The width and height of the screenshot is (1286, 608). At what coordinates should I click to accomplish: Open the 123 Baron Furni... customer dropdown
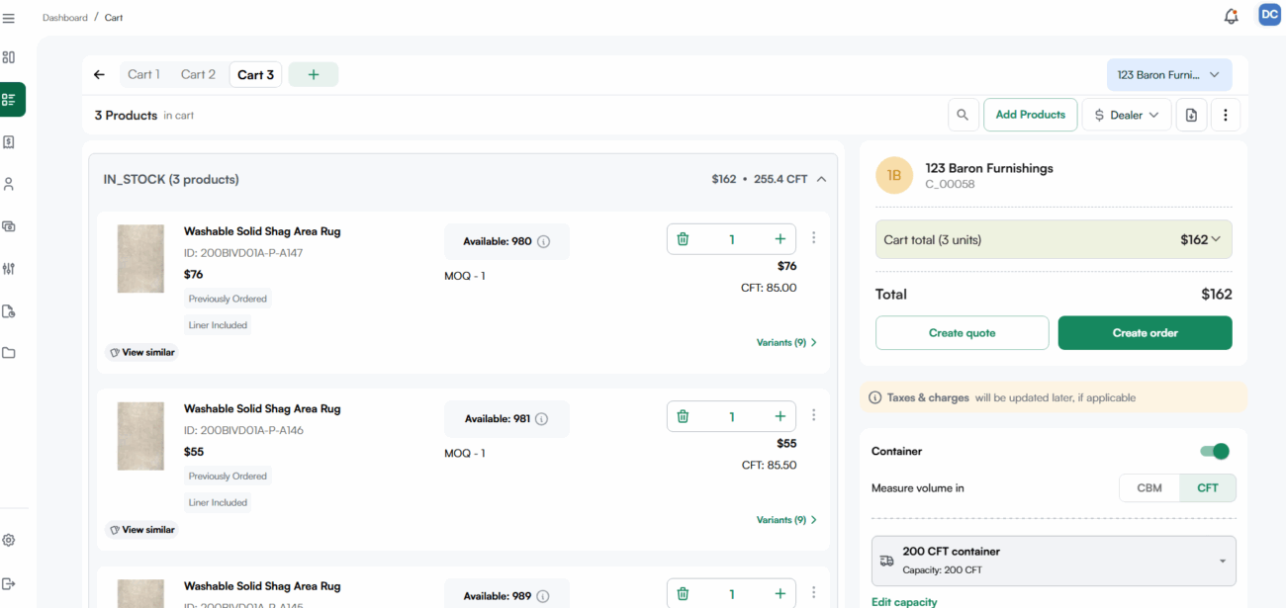point(1168,75)
